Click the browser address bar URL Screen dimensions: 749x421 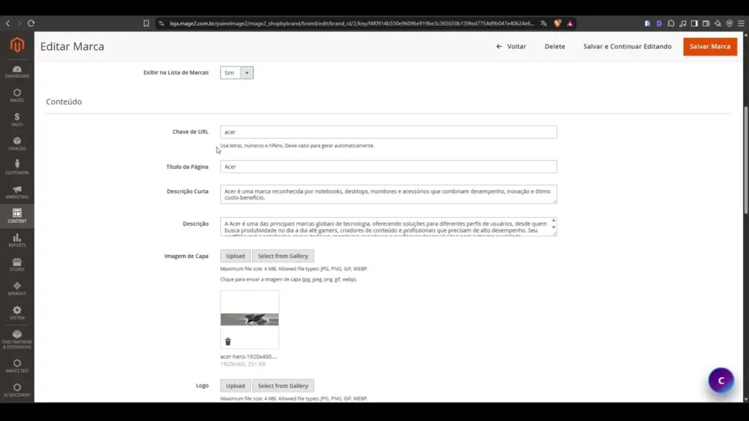[352, 23]
